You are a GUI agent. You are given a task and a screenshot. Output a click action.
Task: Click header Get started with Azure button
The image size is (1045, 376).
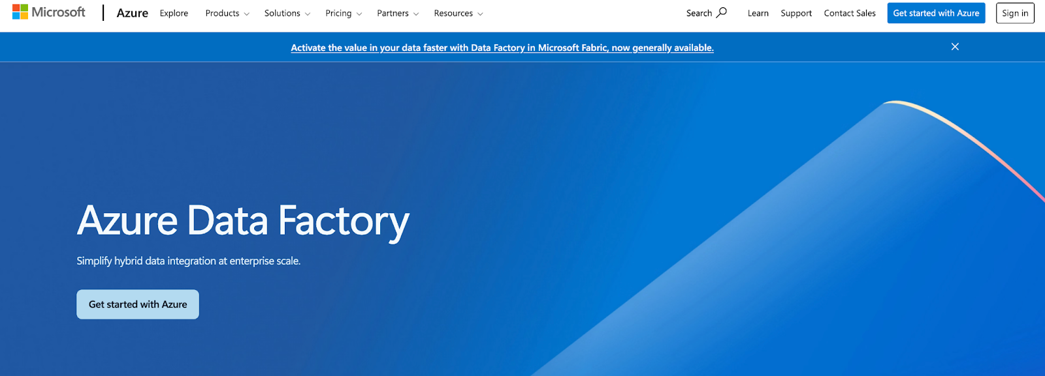936,13
